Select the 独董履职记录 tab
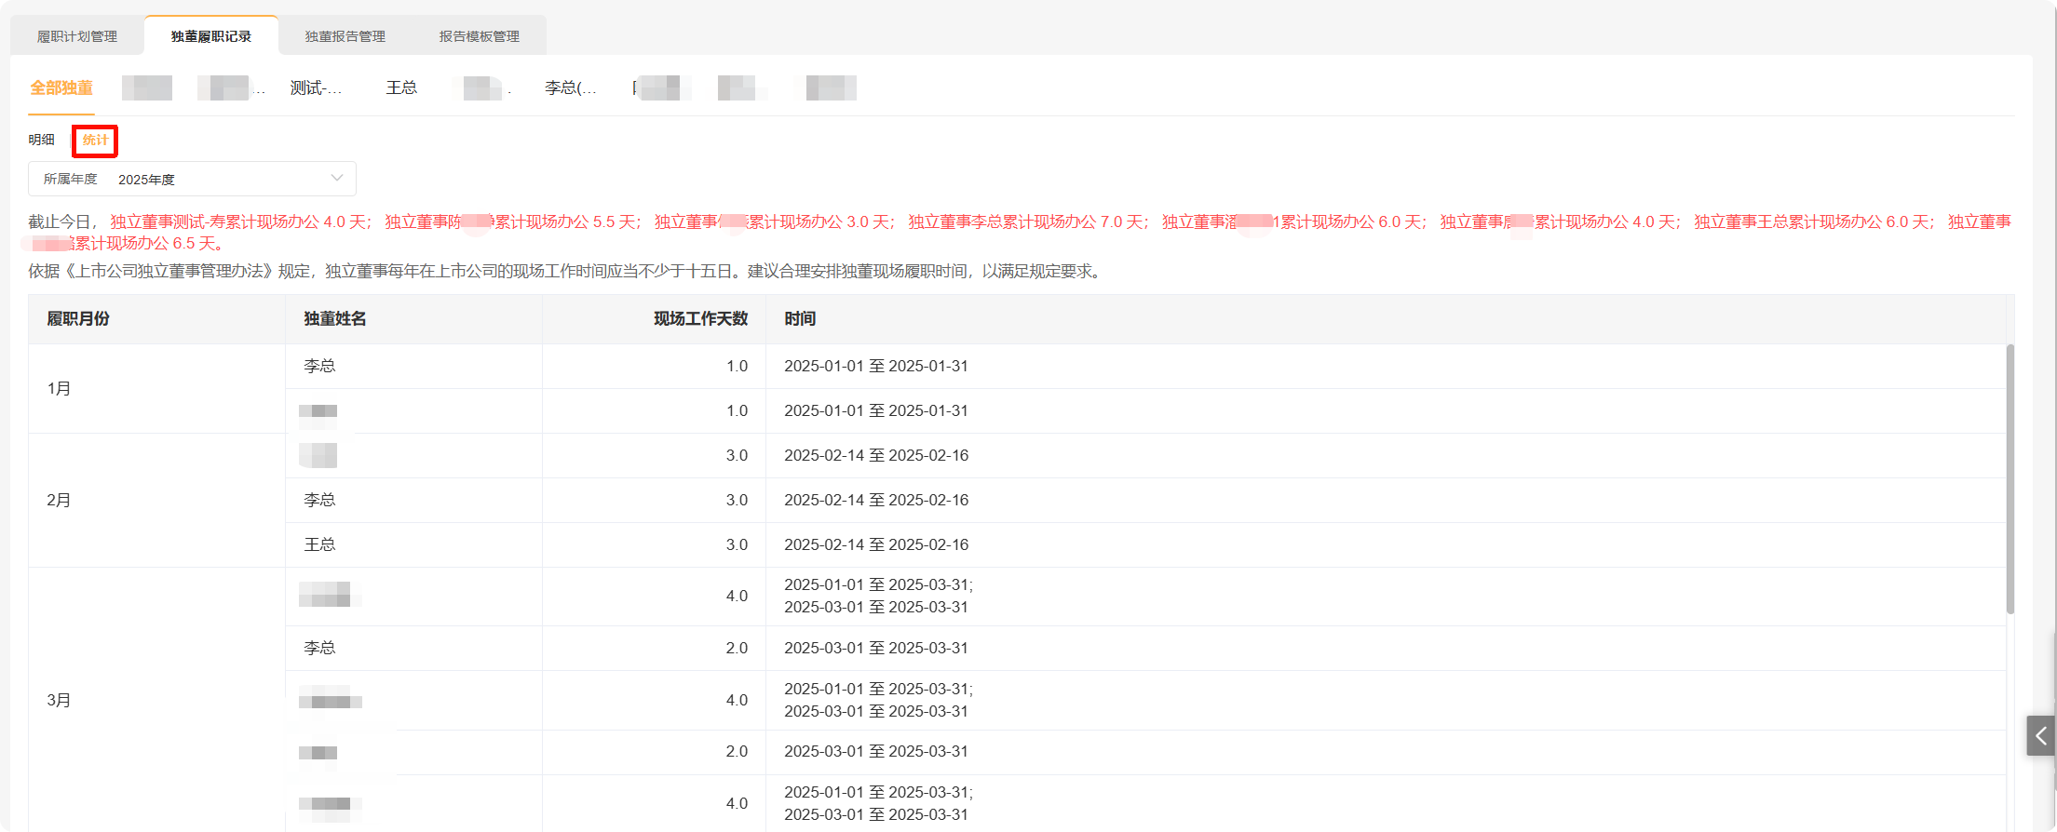 [x=211, y=36]
